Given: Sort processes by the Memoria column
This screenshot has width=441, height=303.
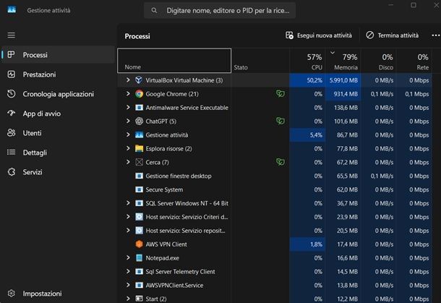Looking at the screenshot, I should point(343,61).
